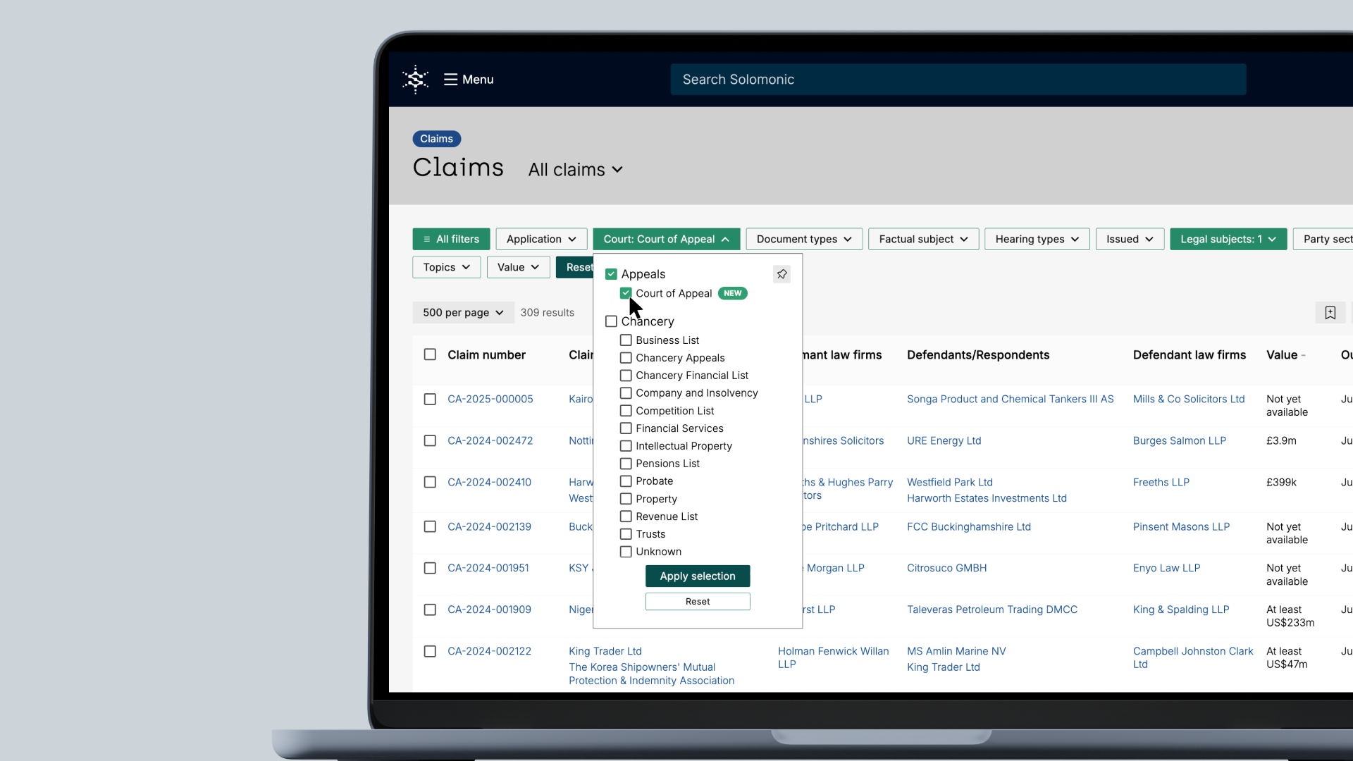This screenshot has height=761, width=1353.
Task: Click Reset inside the court dropdown
Action: click(x=698, y=602)
